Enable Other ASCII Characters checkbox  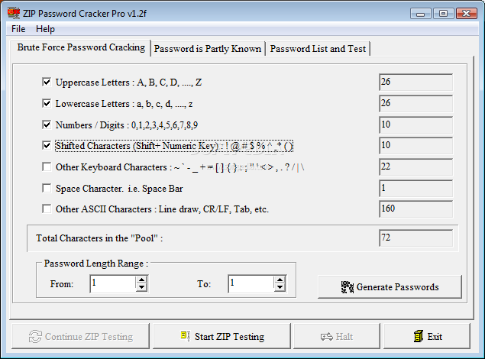coord(47,209)
